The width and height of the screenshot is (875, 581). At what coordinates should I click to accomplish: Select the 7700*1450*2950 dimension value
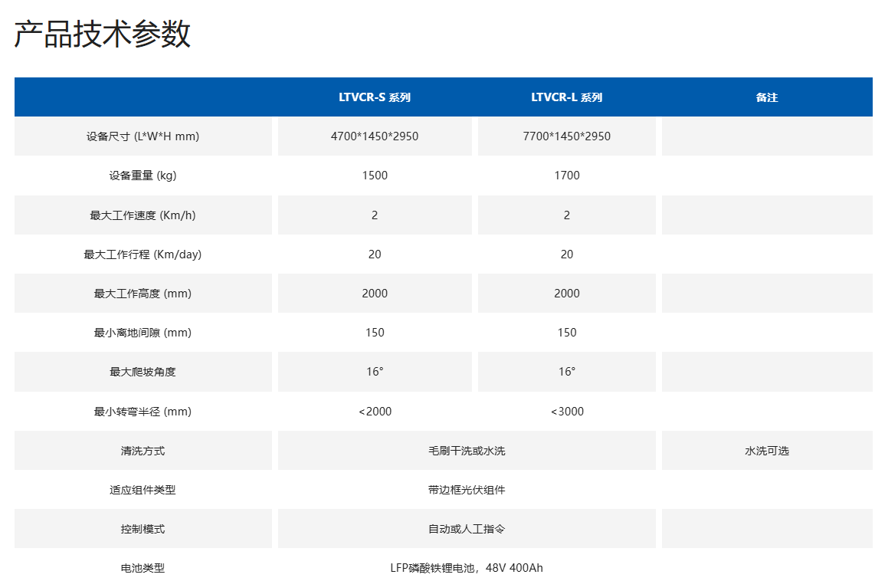566,136
